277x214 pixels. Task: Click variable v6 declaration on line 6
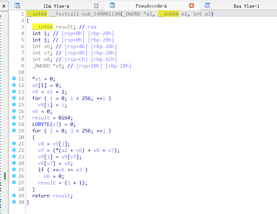[x=42, y=46]
